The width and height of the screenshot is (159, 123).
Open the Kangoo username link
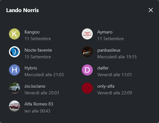(x=32, y=32)
